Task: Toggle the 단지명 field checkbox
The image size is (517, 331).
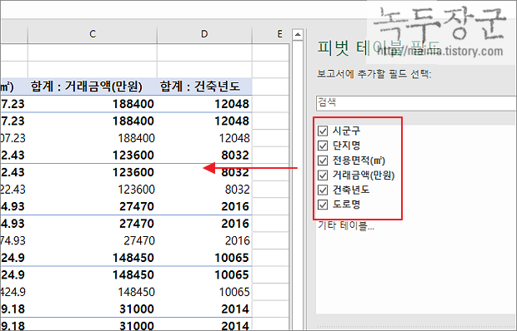Action: click(323, 146)
